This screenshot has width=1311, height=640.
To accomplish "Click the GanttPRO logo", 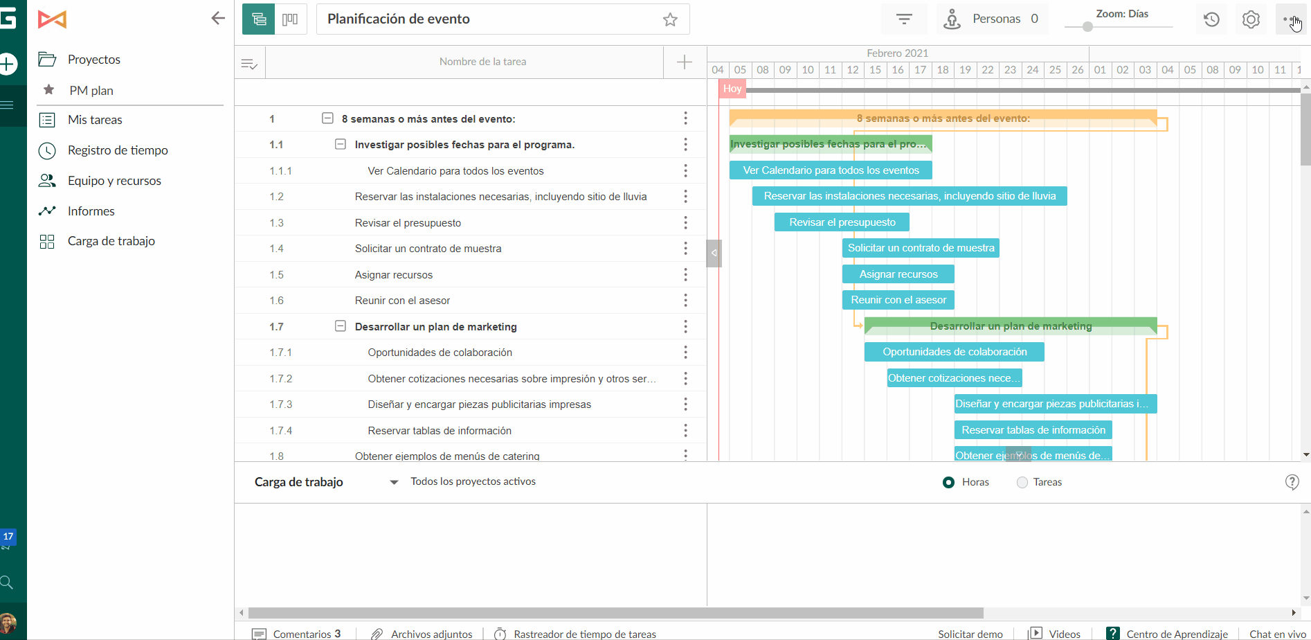I will [x=52, y=19].
